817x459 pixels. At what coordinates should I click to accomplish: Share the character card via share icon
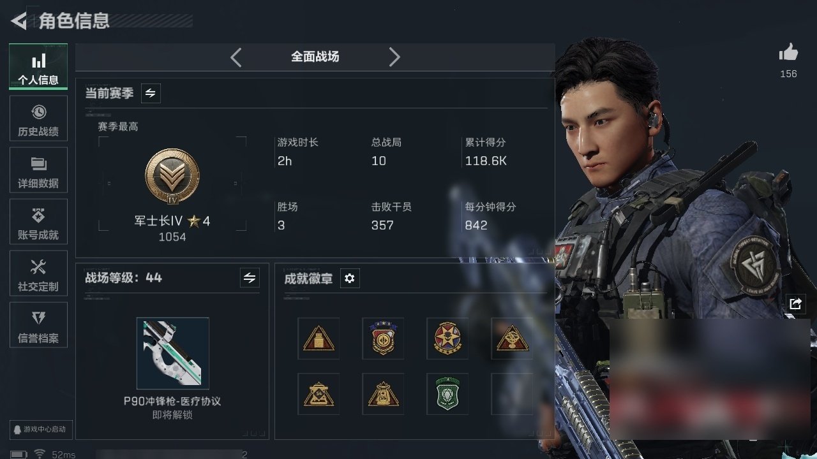click(x=795, y=303)
